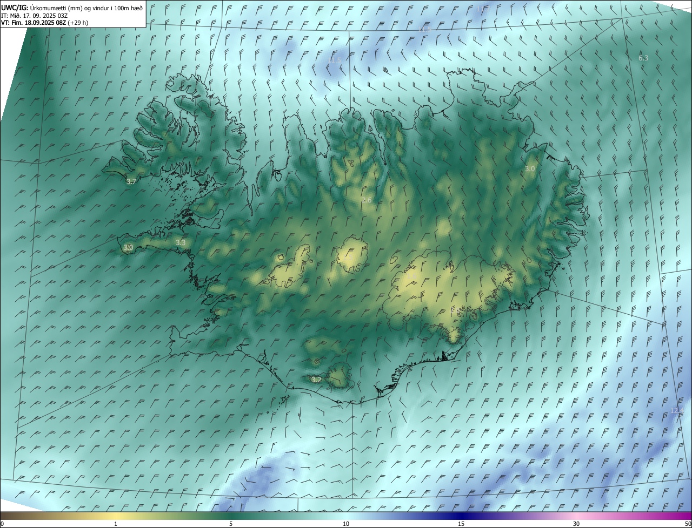The width and height of the screenshot is (692, 528).
Task: Click the 1.5 value on the round central glacier
Action: click(348, 258)
